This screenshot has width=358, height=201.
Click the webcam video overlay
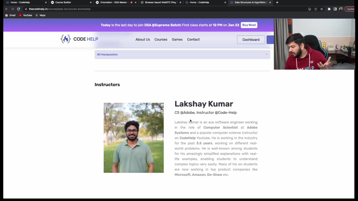314,44
